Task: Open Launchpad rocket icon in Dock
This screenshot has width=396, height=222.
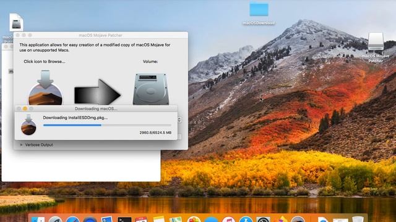Action: (55, 220)
